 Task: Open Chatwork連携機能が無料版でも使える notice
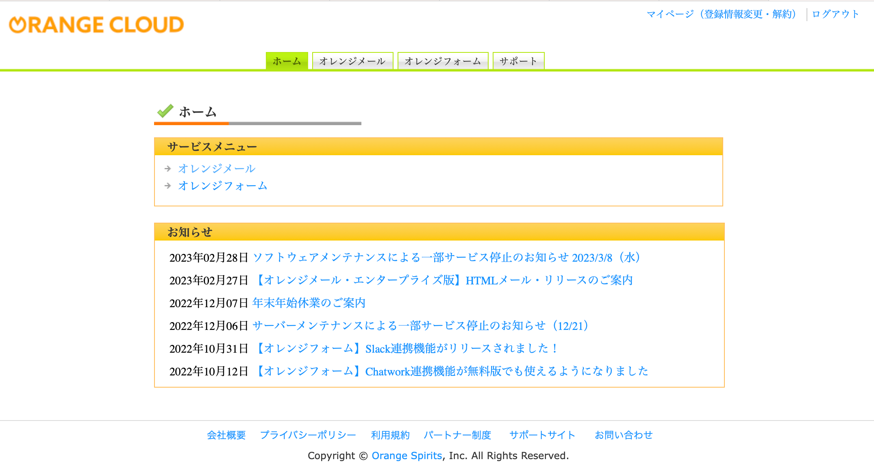point(451,371)
